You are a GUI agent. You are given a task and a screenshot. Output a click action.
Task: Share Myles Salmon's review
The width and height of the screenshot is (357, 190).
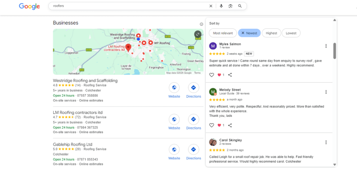tap(230, 75)
